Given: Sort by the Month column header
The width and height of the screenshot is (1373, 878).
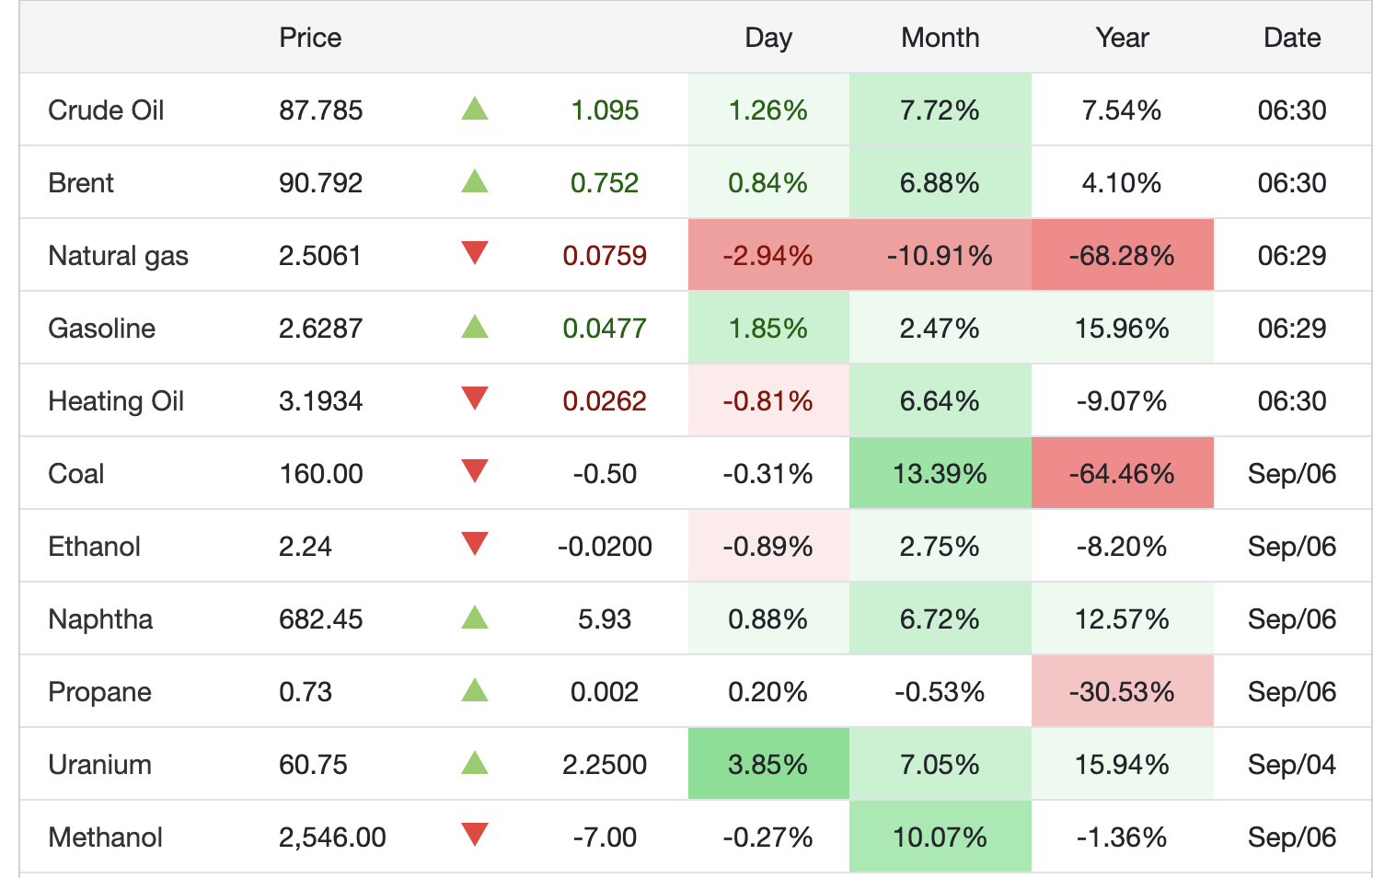Looking at the screenshot, I should point(940,38).
